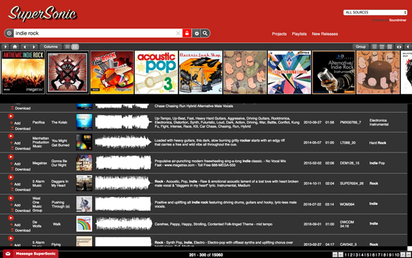The width and height of the screenshot is (412, 258).
Task: Go to previous page of results
Action: point(341,255)
